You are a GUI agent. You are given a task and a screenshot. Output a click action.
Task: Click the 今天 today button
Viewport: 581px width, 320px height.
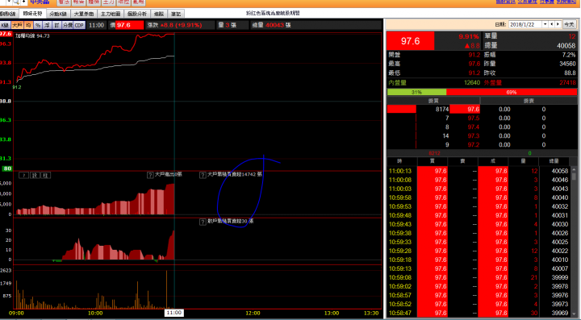[x=569, y=24]
